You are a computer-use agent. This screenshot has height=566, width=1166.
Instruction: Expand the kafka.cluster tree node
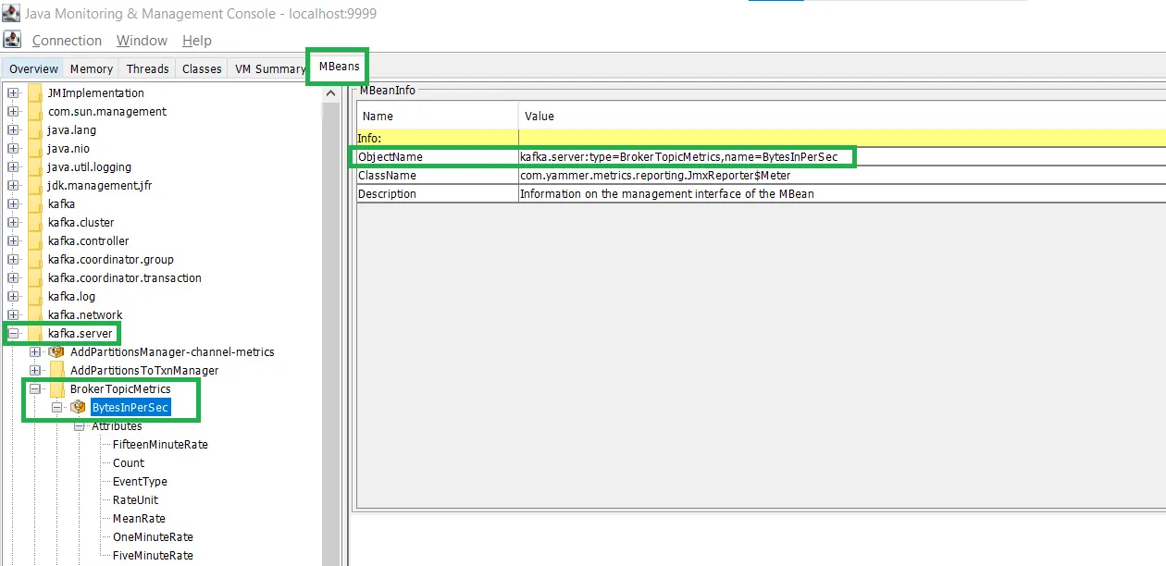coord(13,223)
